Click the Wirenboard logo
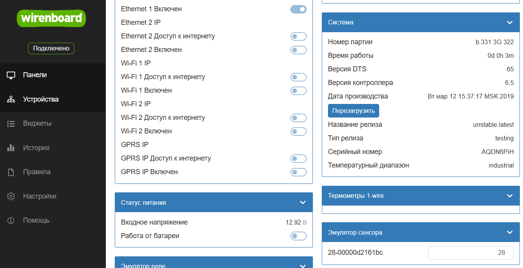Image resolution: width=523 pixels, height=268 pixels. (x=51, y=18)
